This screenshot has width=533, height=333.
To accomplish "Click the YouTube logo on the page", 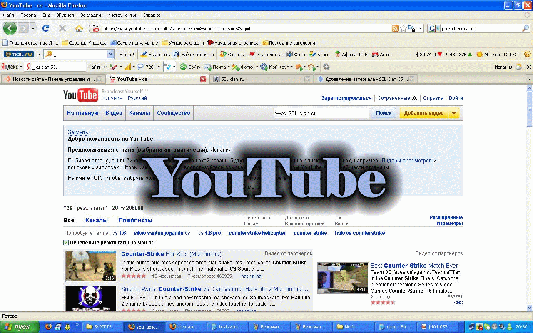I will (81, 95).
